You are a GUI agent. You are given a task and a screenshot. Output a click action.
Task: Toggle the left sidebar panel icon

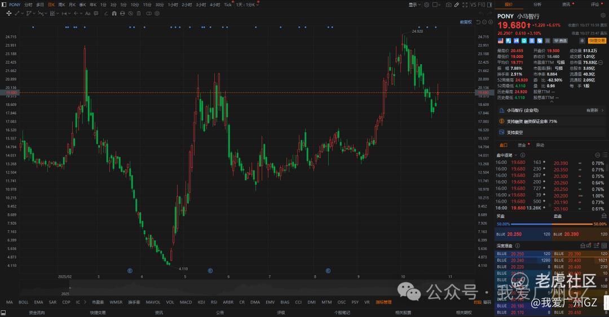coord(3,5)
